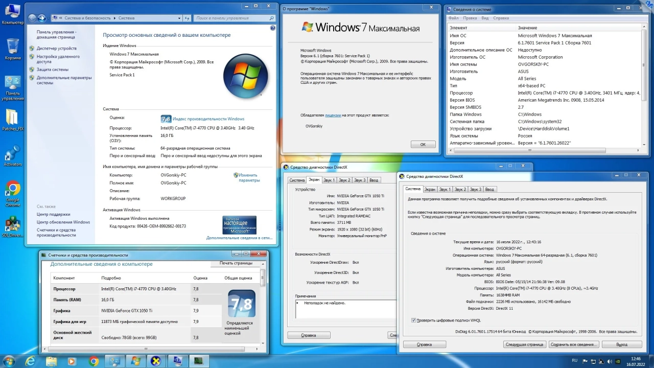This screenshot has width=654, height=368.
Task: Open Индекс производительности Windows link
Action: pos(208,119)
